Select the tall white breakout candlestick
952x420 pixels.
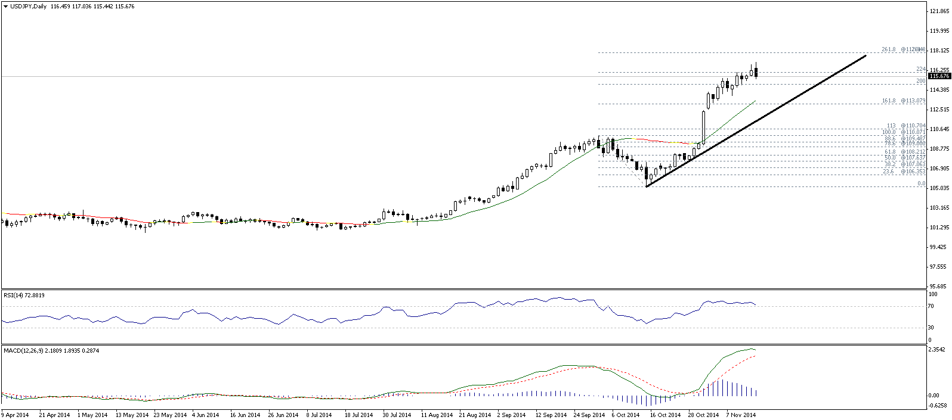pos(704,126)
